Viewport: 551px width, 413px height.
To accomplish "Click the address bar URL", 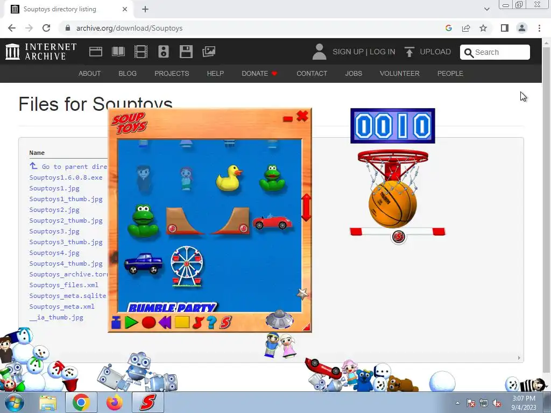I will [129, 28].
